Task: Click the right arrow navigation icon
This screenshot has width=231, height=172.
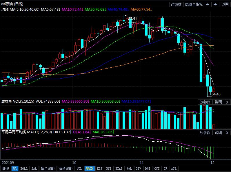Action: pyautogui.click(x=215, y=4)
